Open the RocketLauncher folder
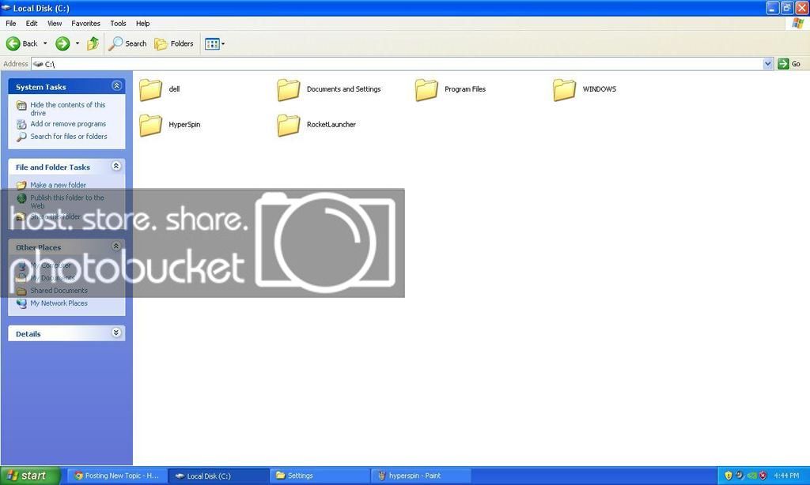 (289, 125)
